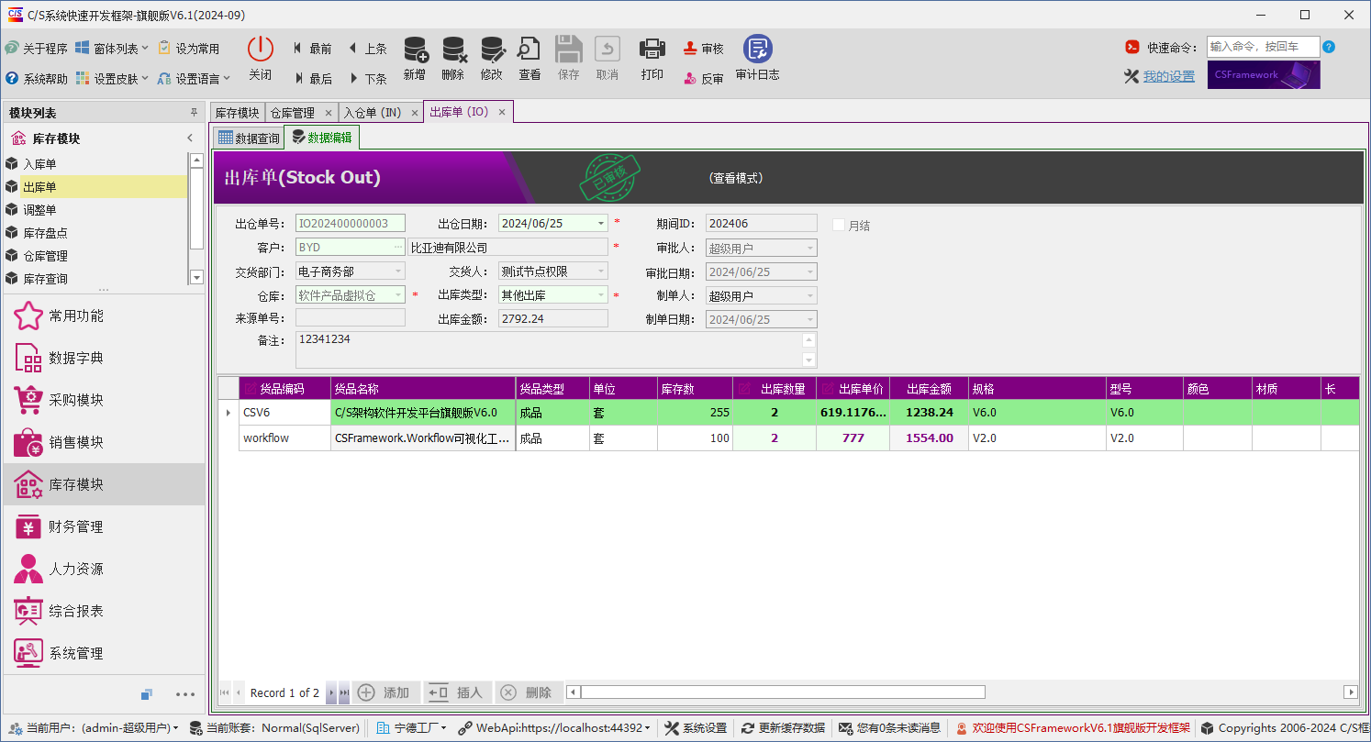
Task: Click the 删除 row button below grid
Action: 529,692
